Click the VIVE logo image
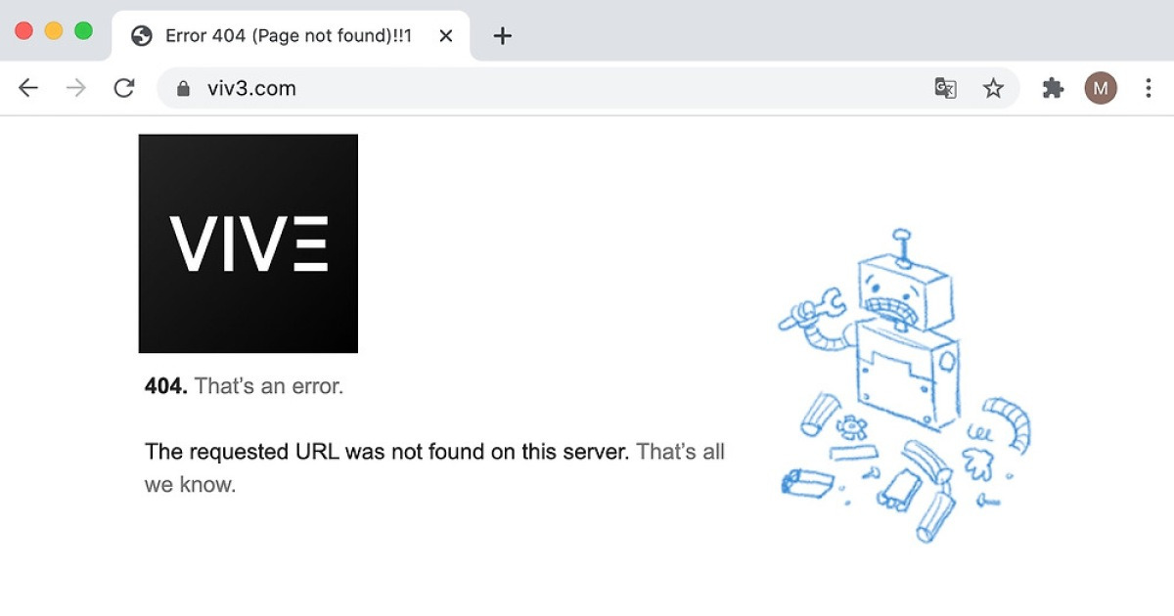The width and height of the screenshot is (1174, 616). [x=248, y=242]
